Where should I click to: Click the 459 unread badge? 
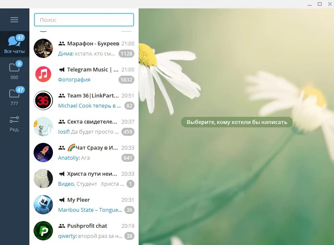click(128, 132)
